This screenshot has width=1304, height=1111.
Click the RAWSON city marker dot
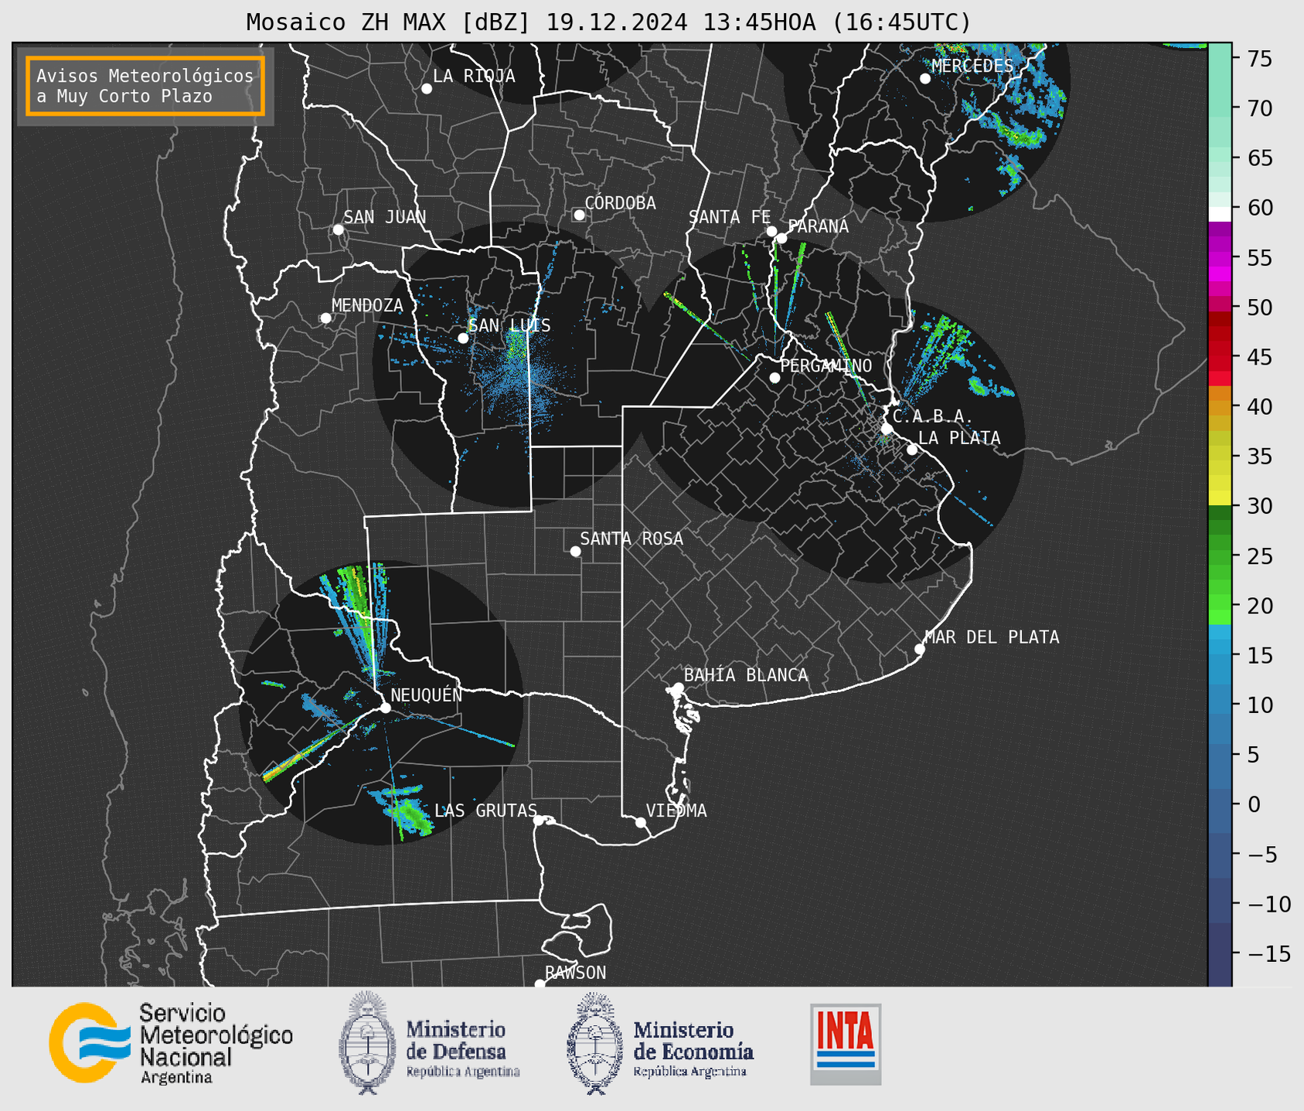[x=540, y=984]
